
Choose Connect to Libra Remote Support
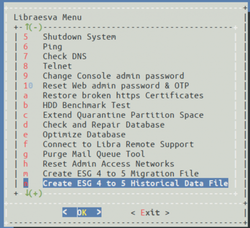[x=118, y=145]
